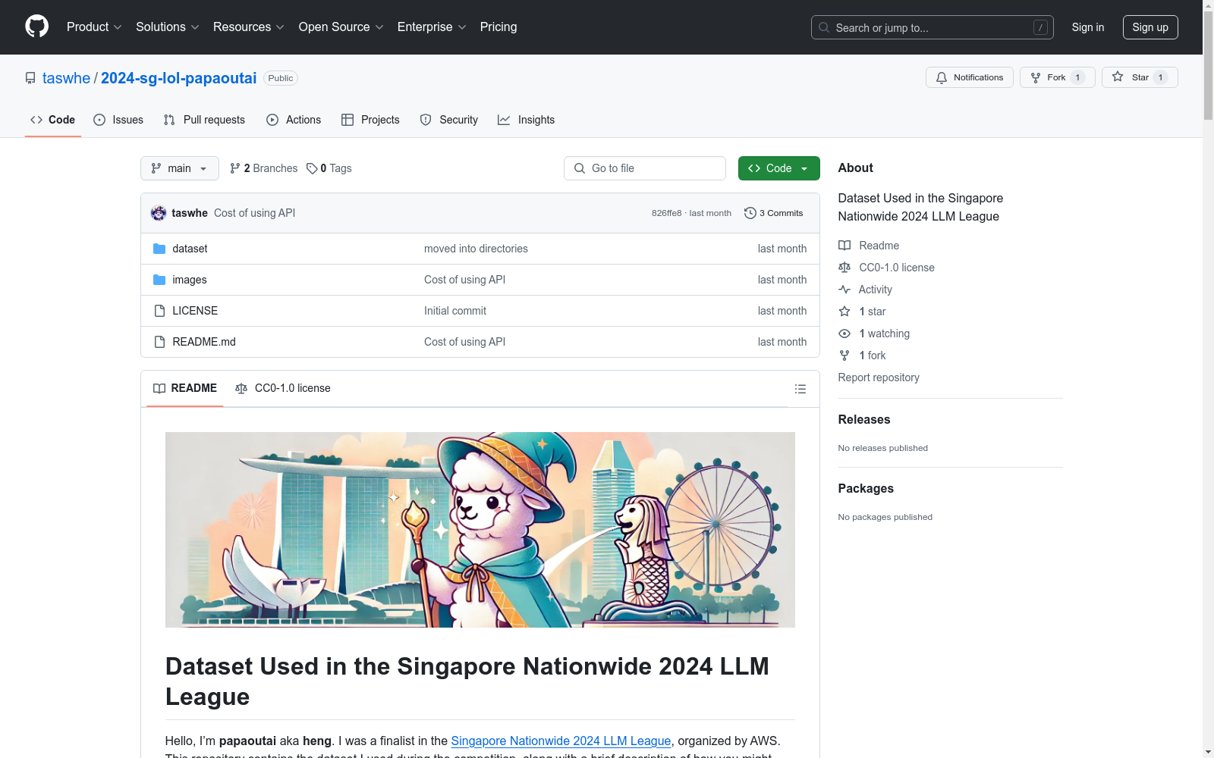Open the Security tab

(449, 120)
